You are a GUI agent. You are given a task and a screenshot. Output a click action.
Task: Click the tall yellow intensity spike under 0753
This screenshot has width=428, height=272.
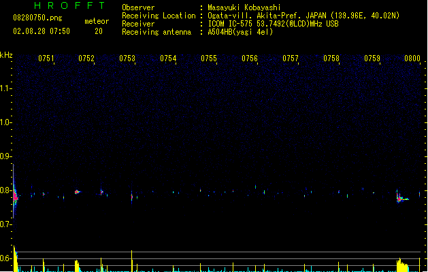(x=132, y=261)
